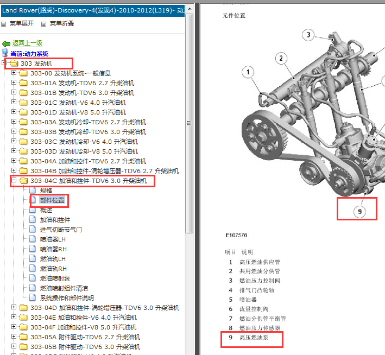Open the 进气切断节气门 document
385x355 pixels.
pyautogui.click(x=61, y=230)
